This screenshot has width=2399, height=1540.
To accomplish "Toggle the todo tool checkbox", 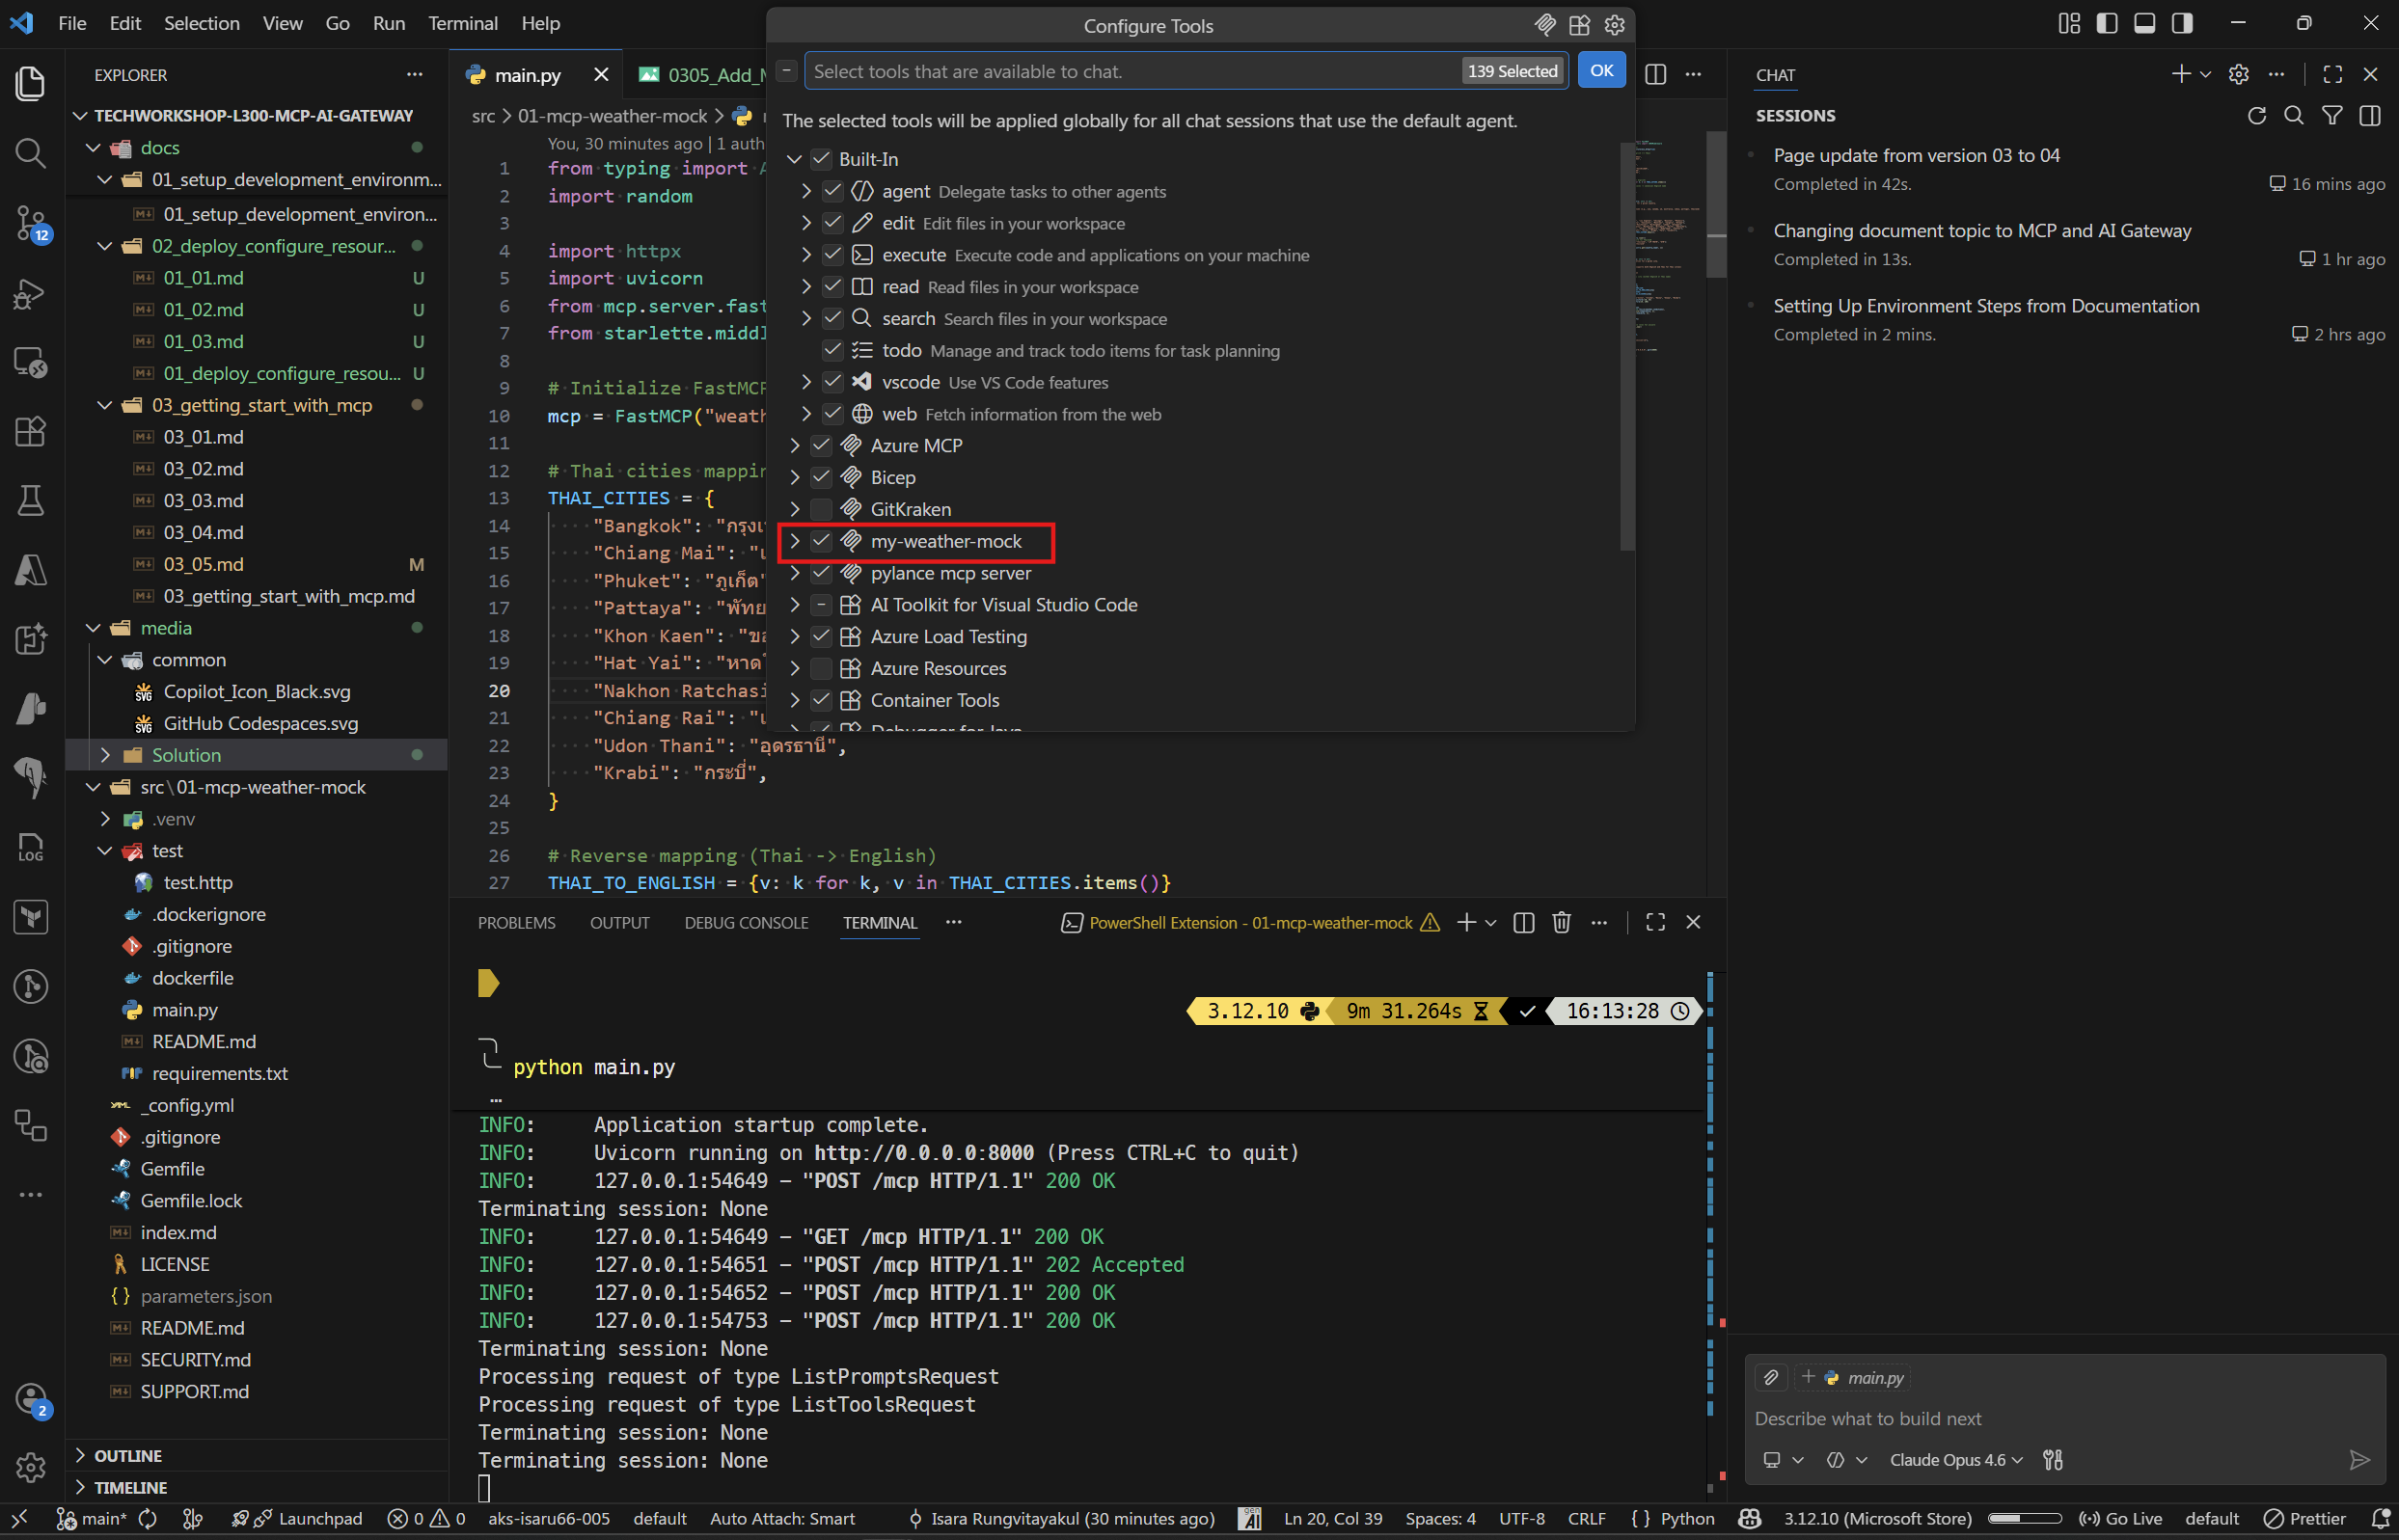I will [x=833, y=350].
